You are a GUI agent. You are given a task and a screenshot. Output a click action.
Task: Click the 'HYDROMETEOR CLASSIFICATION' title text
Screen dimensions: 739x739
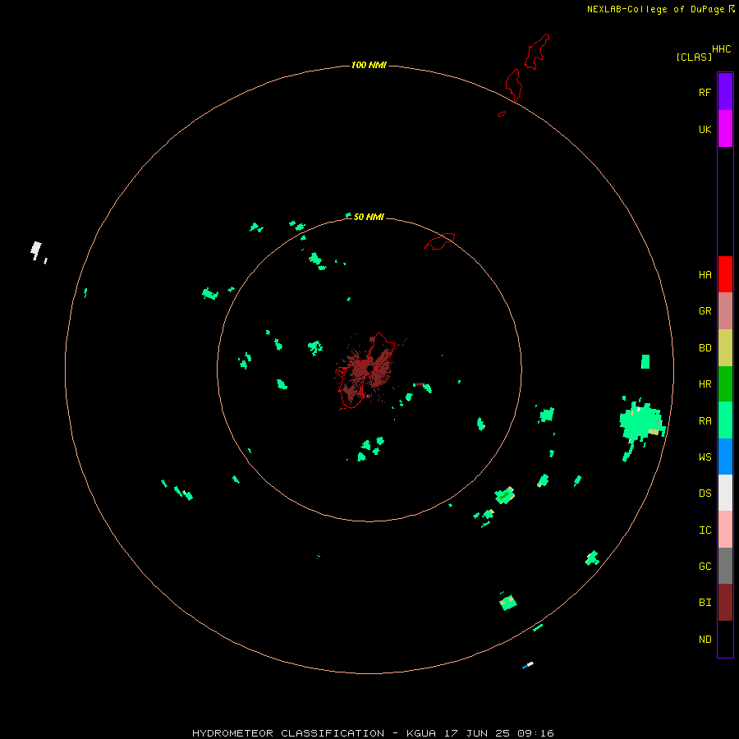tap(288, 733)
